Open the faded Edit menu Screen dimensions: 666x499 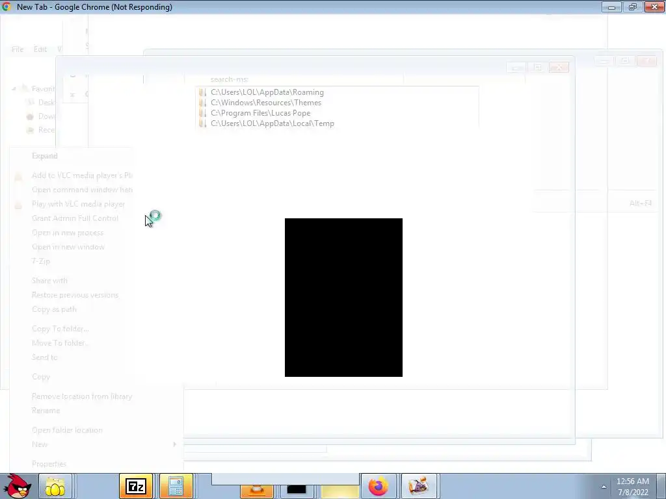(40, 49)
